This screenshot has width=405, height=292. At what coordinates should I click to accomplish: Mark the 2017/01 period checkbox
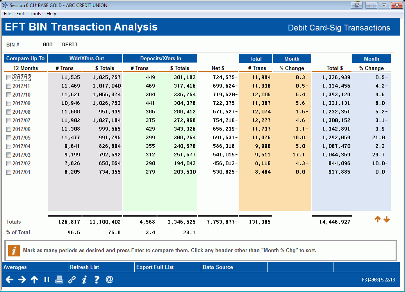[9, 172]
